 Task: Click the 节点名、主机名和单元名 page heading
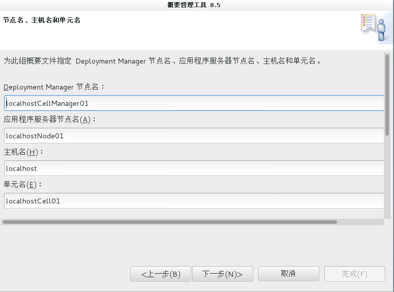click(x=42, y=20)
